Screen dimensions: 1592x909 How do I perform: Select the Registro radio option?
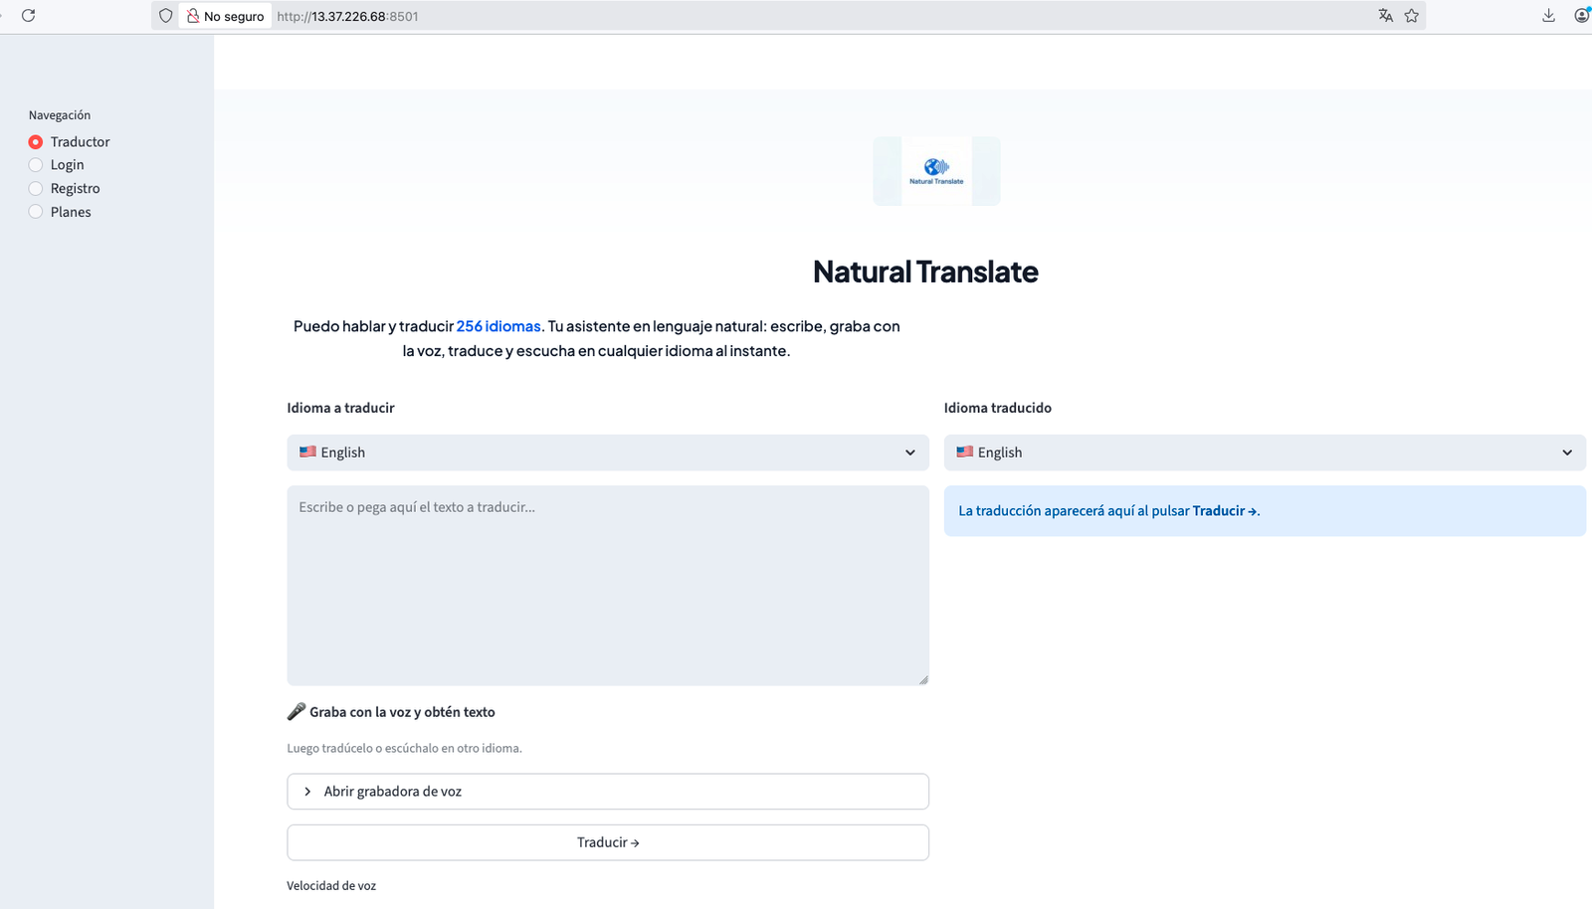[x=36, y=189]
